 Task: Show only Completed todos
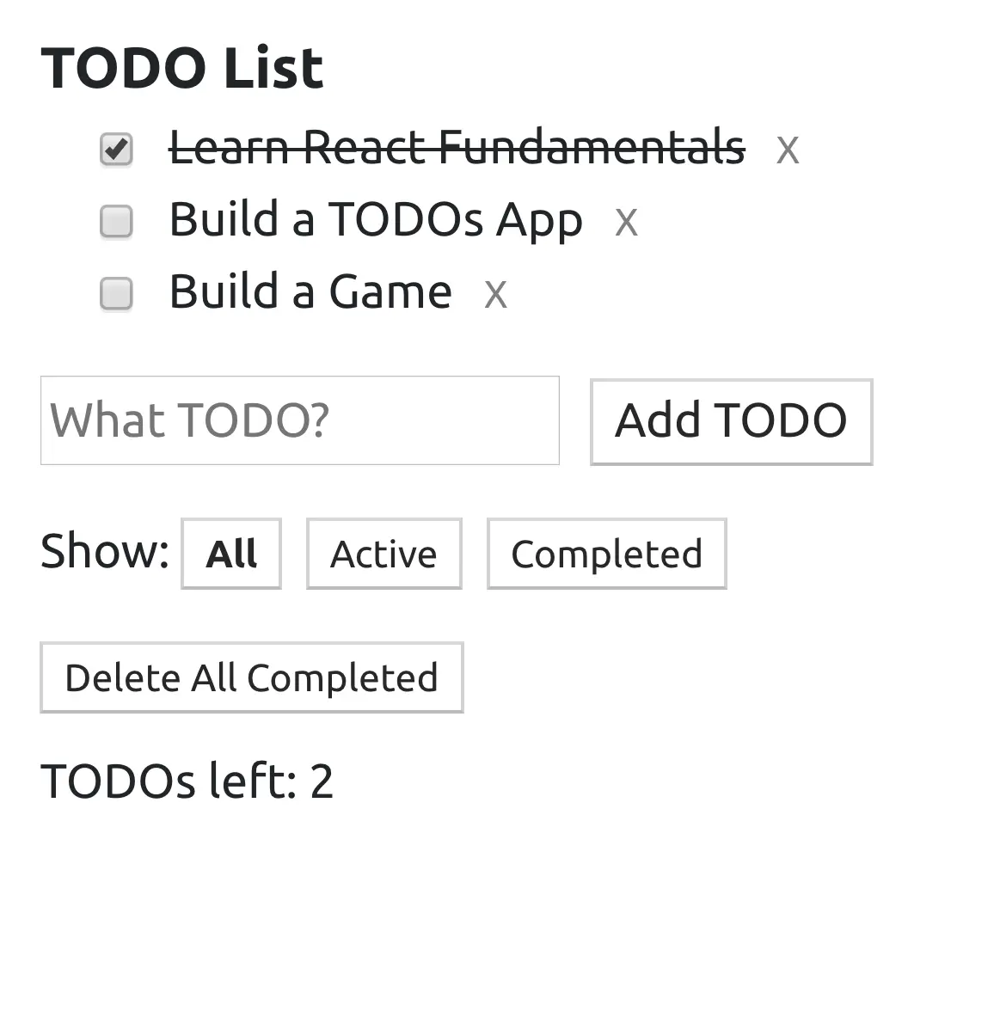[606, 553]
